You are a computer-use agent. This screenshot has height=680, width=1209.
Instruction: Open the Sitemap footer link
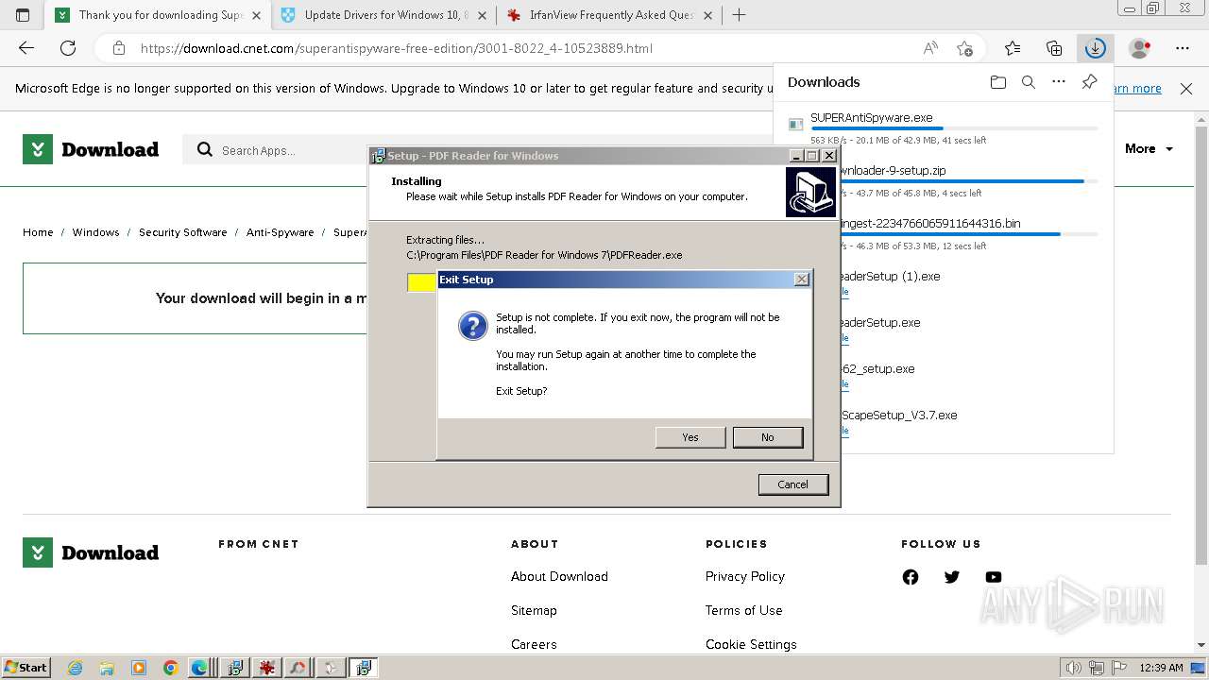tap(534, 610)
